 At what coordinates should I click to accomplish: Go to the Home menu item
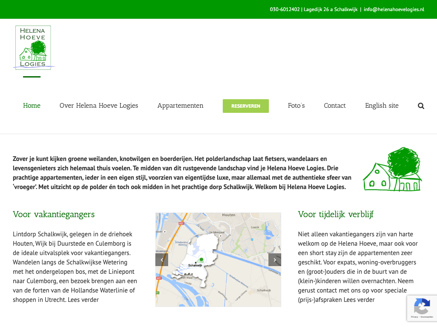32,106
